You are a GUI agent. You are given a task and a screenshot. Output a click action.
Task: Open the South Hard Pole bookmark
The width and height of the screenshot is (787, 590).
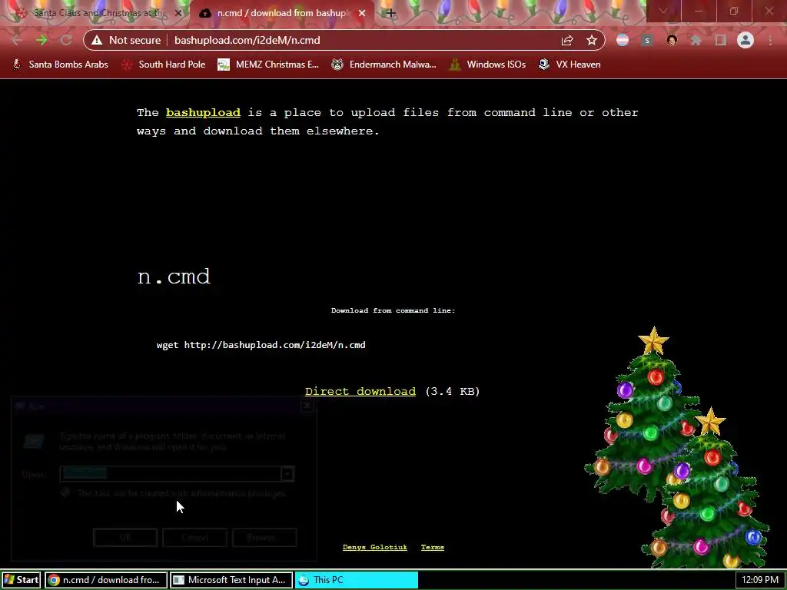[164, 65]
